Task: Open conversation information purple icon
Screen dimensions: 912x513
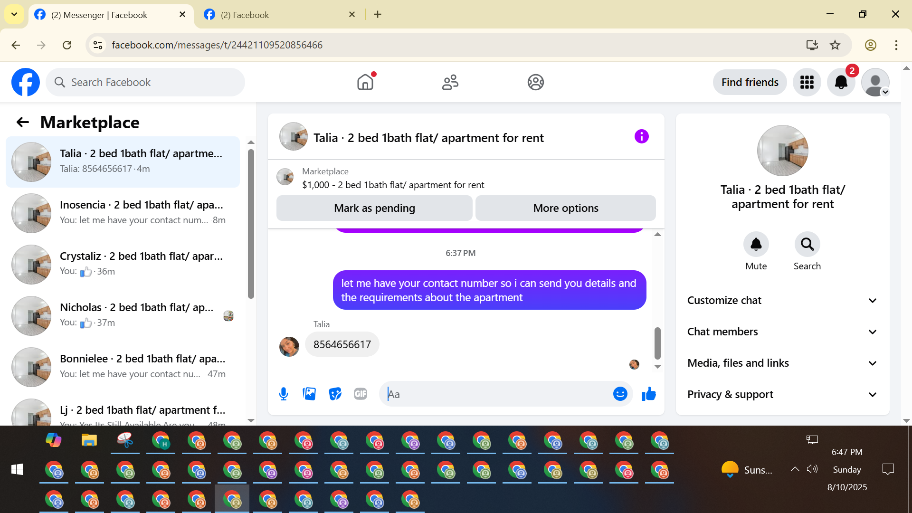Action: coord(641,137)
